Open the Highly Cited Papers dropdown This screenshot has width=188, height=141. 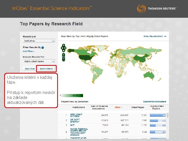point(39,61)
